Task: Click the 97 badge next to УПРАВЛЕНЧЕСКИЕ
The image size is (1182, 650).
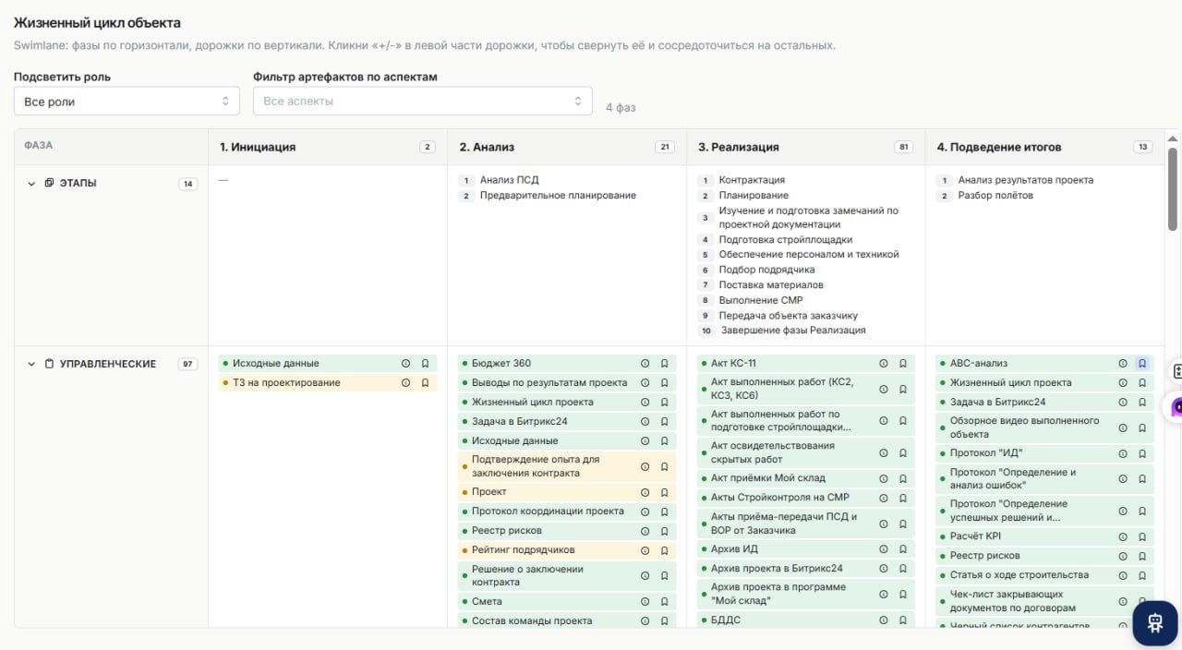Action: pyautogui.click(x=188, y=365)
